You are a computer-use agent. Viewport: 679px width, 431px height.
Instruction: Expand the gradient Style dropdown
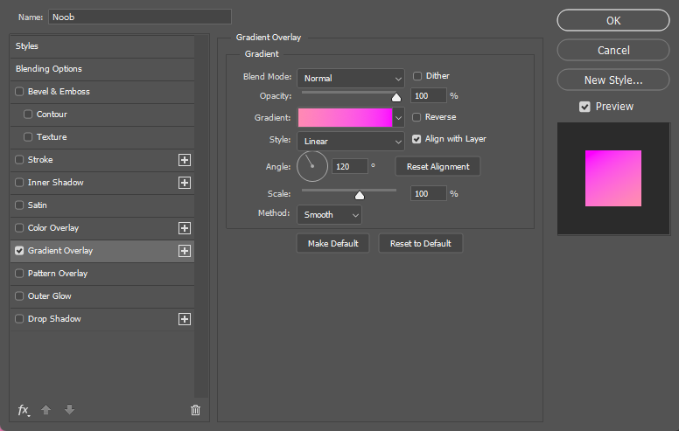[350, 141]
